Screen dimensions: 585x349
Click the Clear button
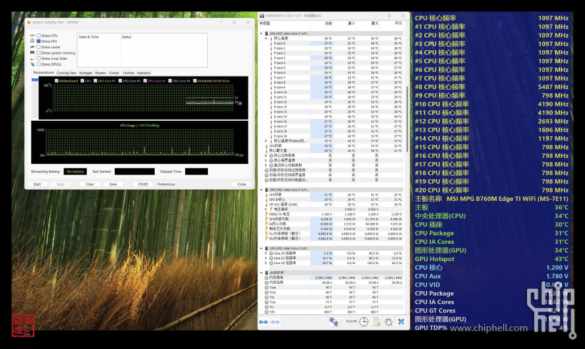90,185
